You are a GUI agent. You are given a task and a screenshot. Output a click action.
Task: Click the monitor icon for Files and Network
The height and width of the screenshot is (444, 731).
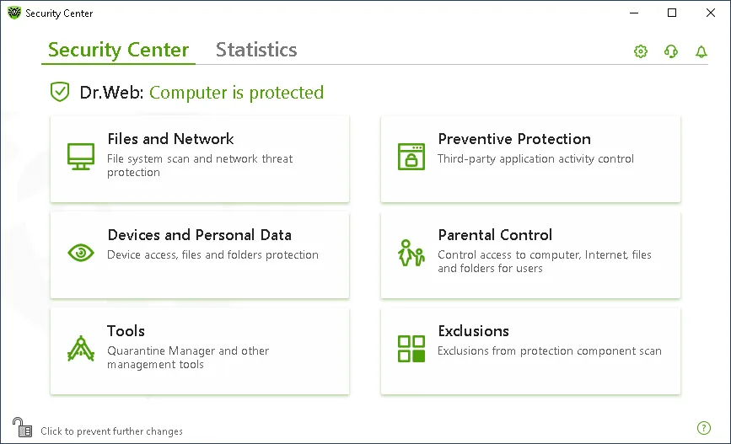[81, 157]
